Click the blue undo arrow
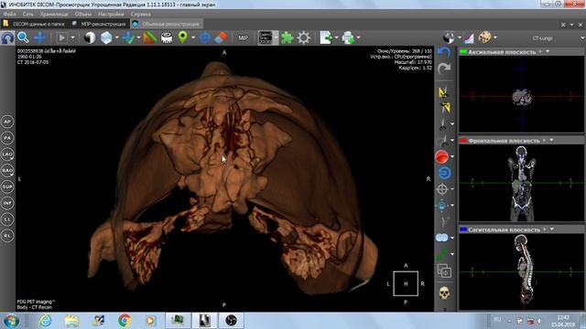This screenshot has width=586, height=329. pos(444,52)
